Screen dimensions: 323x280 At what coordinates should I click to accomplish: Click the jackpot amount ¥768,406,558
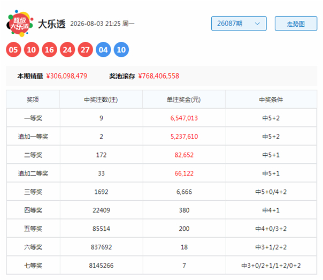tap(159, 76)
